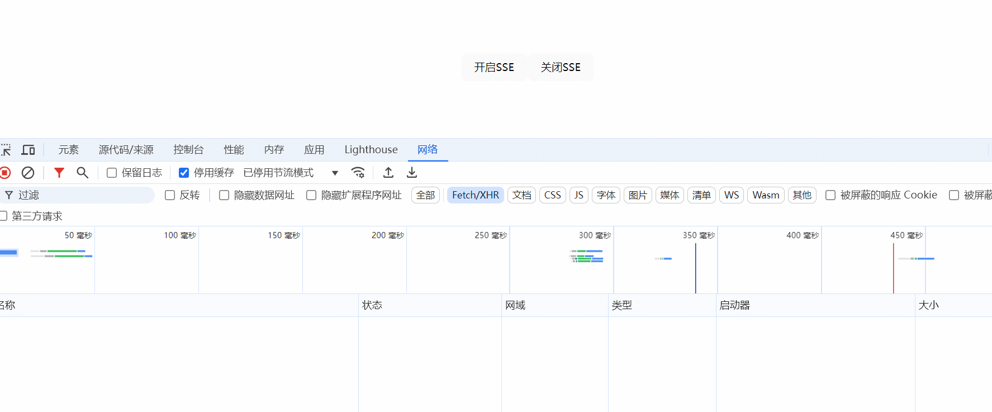Viewport: 992px width, 412px height.
Task: Select the Fetch/XHR filter chip
Action: [476, 195]
